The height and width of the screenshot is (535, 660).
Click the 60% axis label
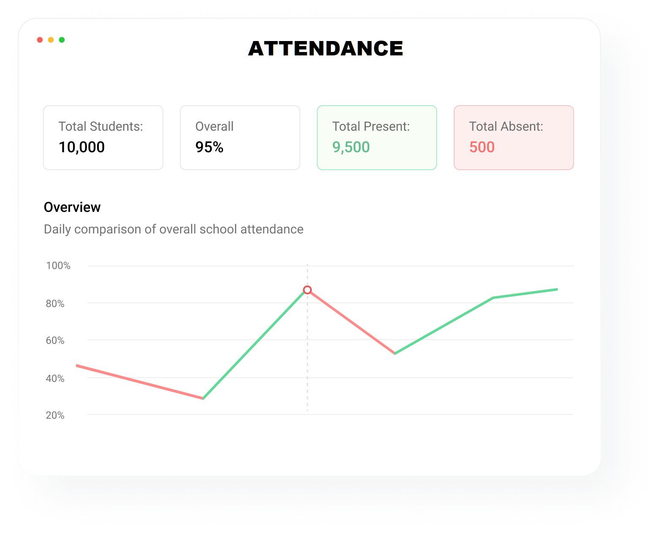coord(55,340)
